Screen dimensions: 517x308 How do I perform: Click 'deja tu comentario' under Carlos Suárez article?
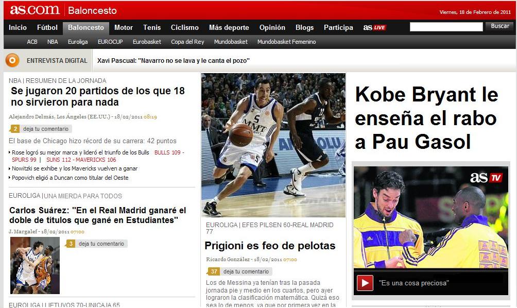pos(101,244)
